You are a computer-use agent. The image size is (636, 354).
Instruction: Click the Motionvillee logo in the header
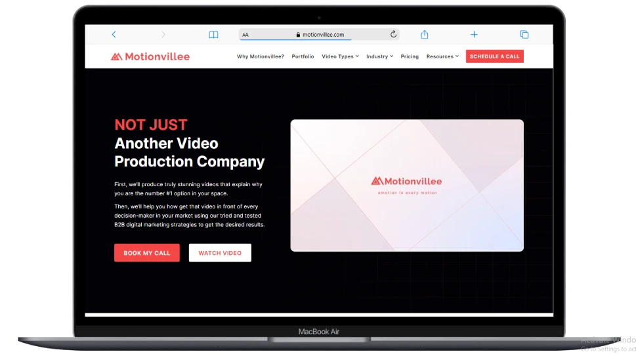click(150, 56)
